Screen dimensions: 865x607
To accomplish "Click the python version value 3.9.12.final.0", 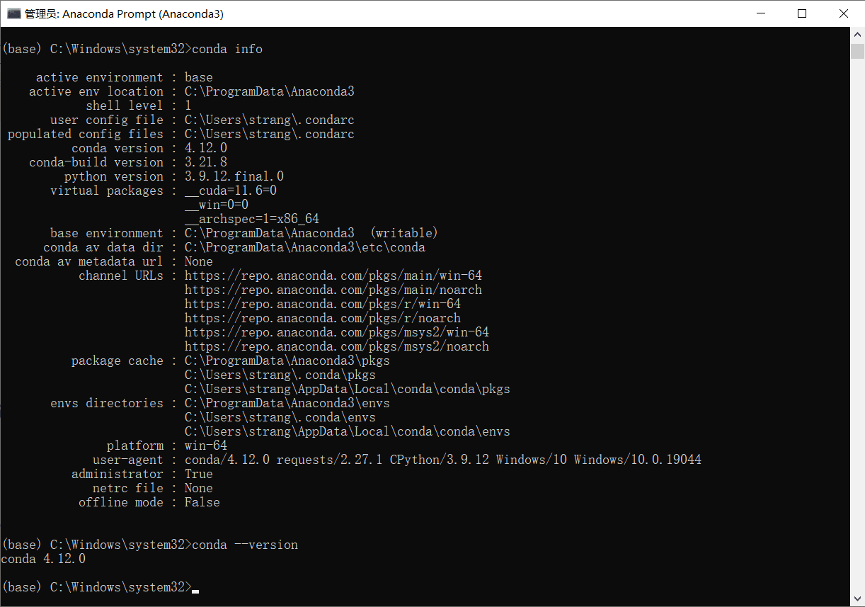I will (234, 176).
